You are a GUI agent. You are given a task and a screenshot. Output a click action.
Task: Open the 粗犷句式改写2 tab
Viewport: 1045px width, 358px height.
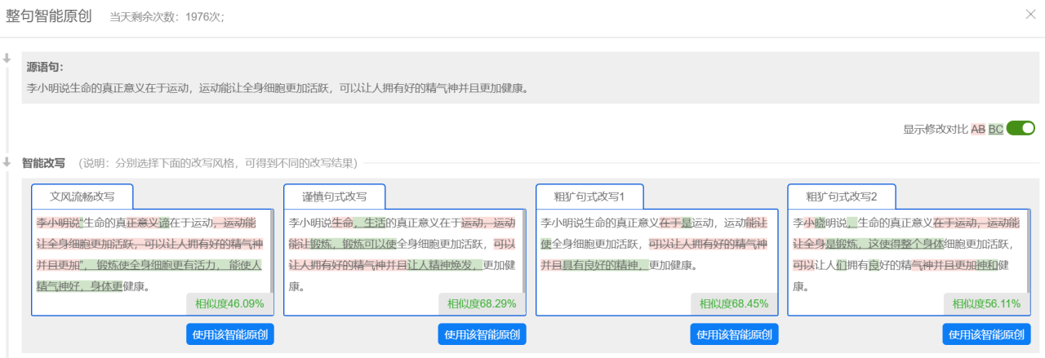(x=842, y=197)
